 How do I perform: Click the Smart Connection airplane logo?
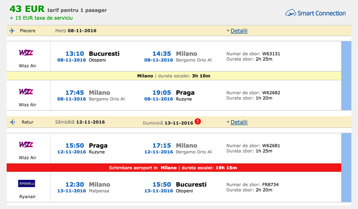(x=290, y=13)
